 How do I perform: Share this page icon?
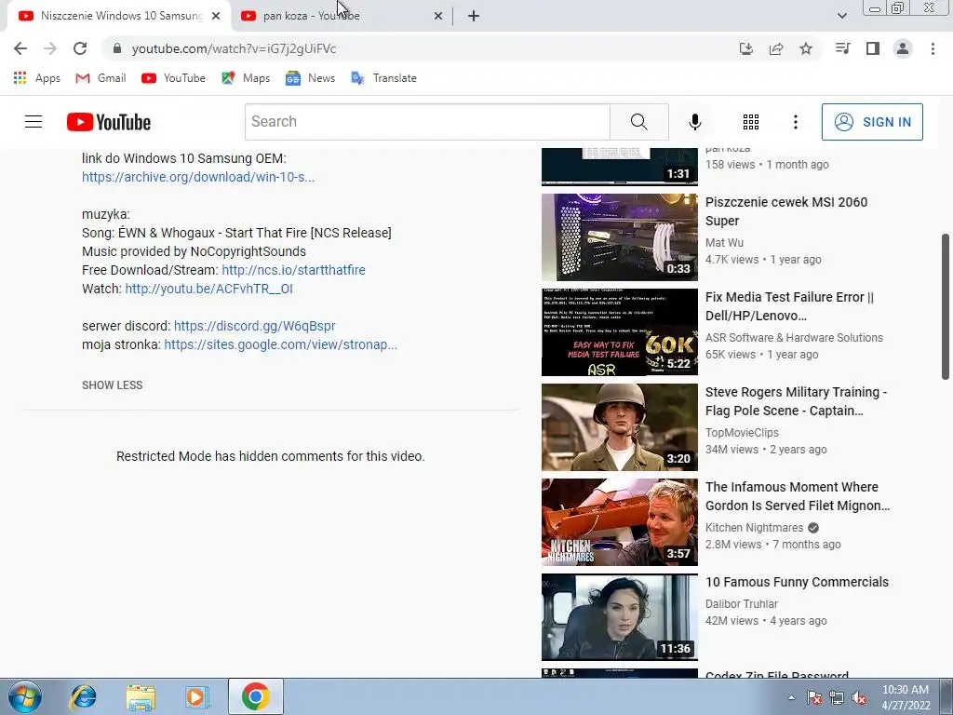pos(776,48)
